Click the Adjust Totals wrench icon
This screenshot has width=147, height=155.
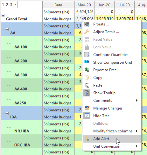click(87, 32)
